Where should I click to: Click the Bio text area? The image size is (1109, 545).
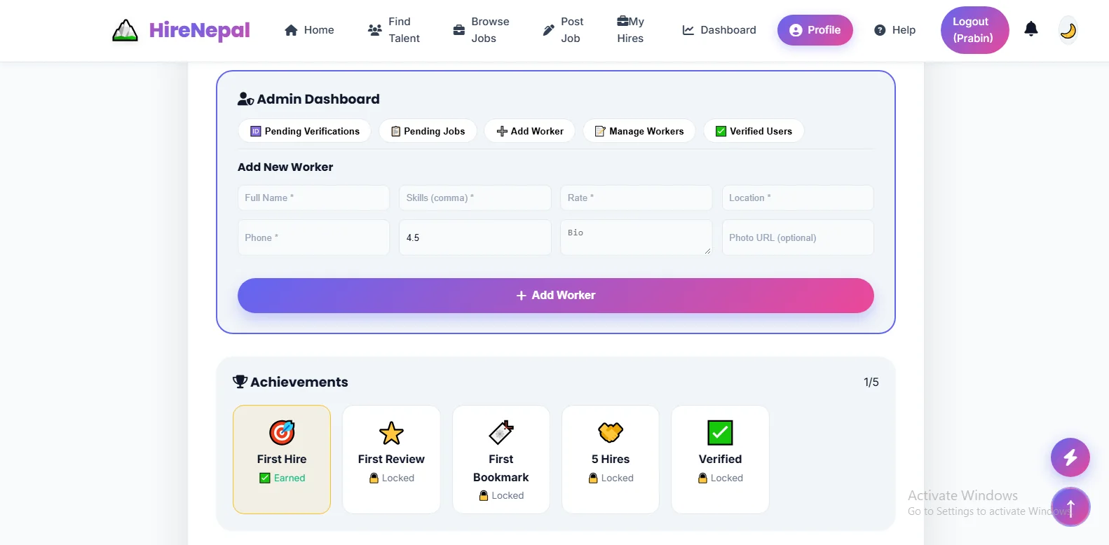pyautogui.click(x=637, y=237)
